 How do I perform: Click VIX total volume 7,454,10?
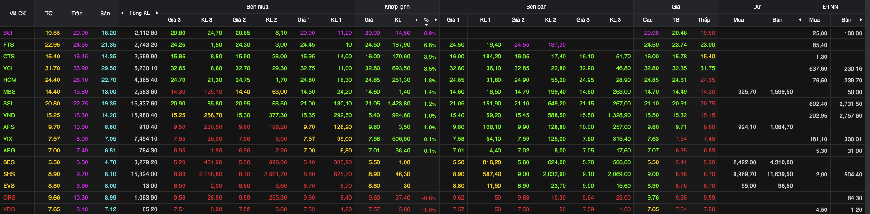pyautogui.click(x=146, y=139)
